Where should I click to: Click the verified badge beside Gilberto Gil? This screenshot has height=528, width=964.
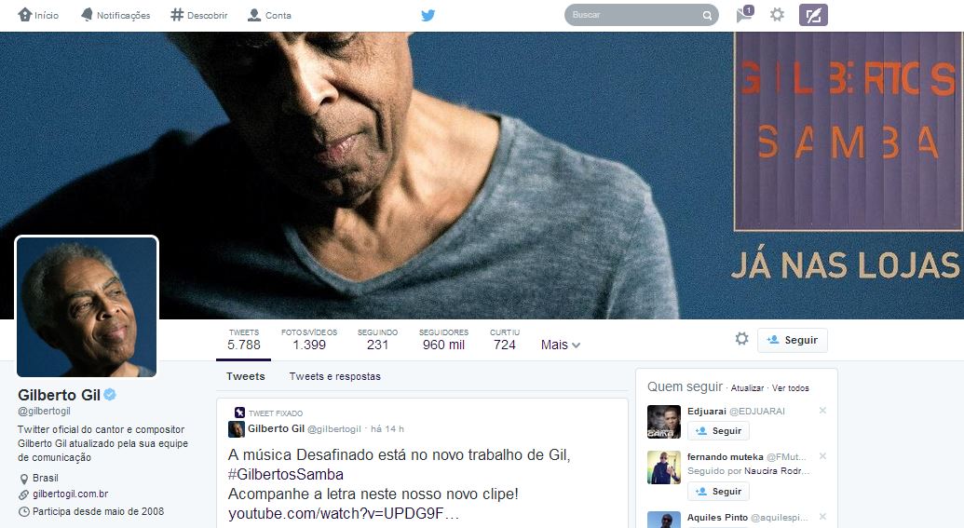coord(110,395)
